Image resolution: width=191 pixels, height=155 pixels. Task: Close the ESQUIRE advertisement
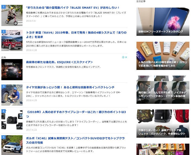[126, 57]
